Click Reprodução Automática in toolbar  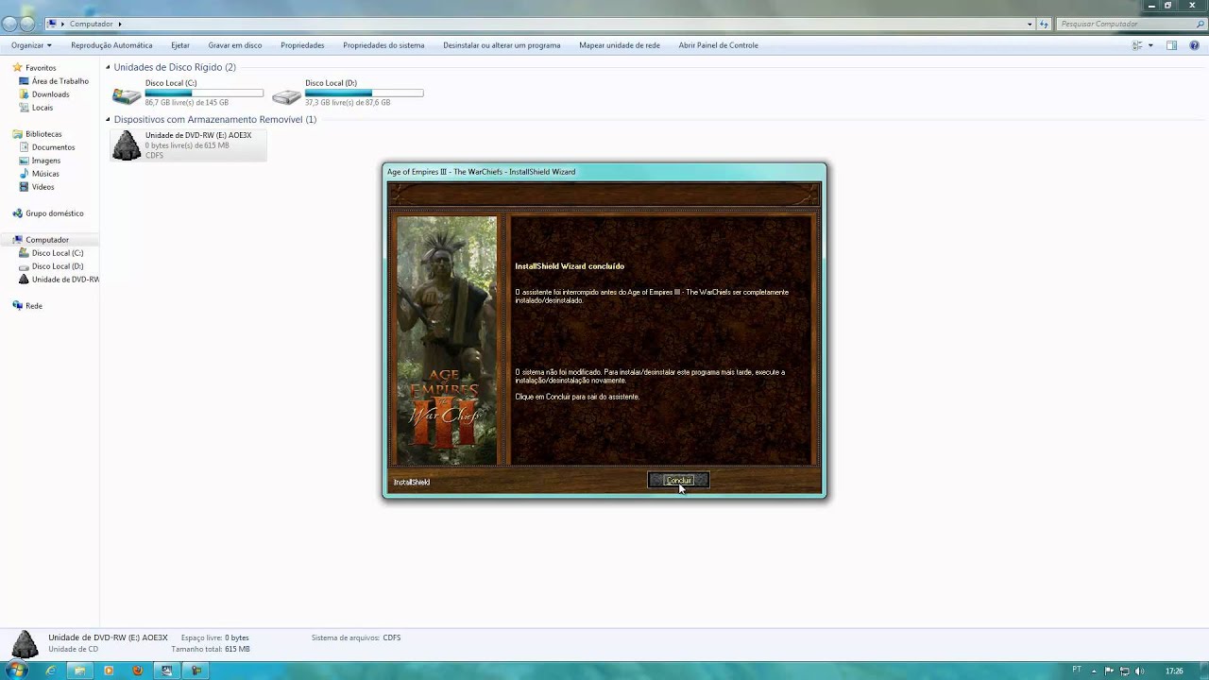[x=111, y=45]
